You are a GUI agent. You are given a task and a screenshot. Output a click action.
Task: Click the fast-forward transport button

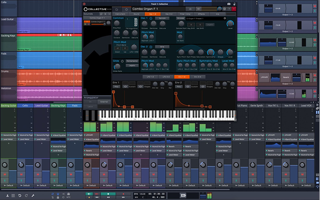(x=123, y=197)
